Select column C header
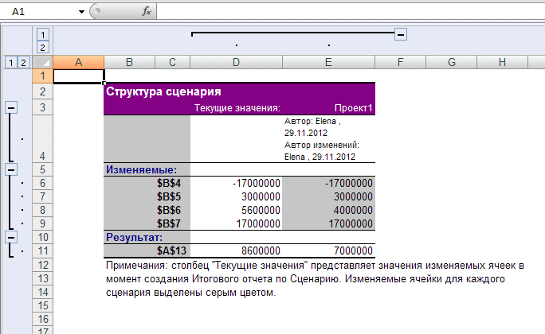545x334 pixels. (172, 63)
